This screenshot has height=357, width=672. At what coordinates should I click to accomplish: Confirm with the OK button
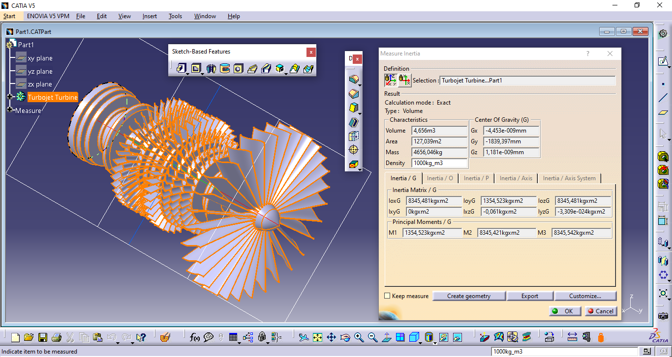[x=564, y=311]
